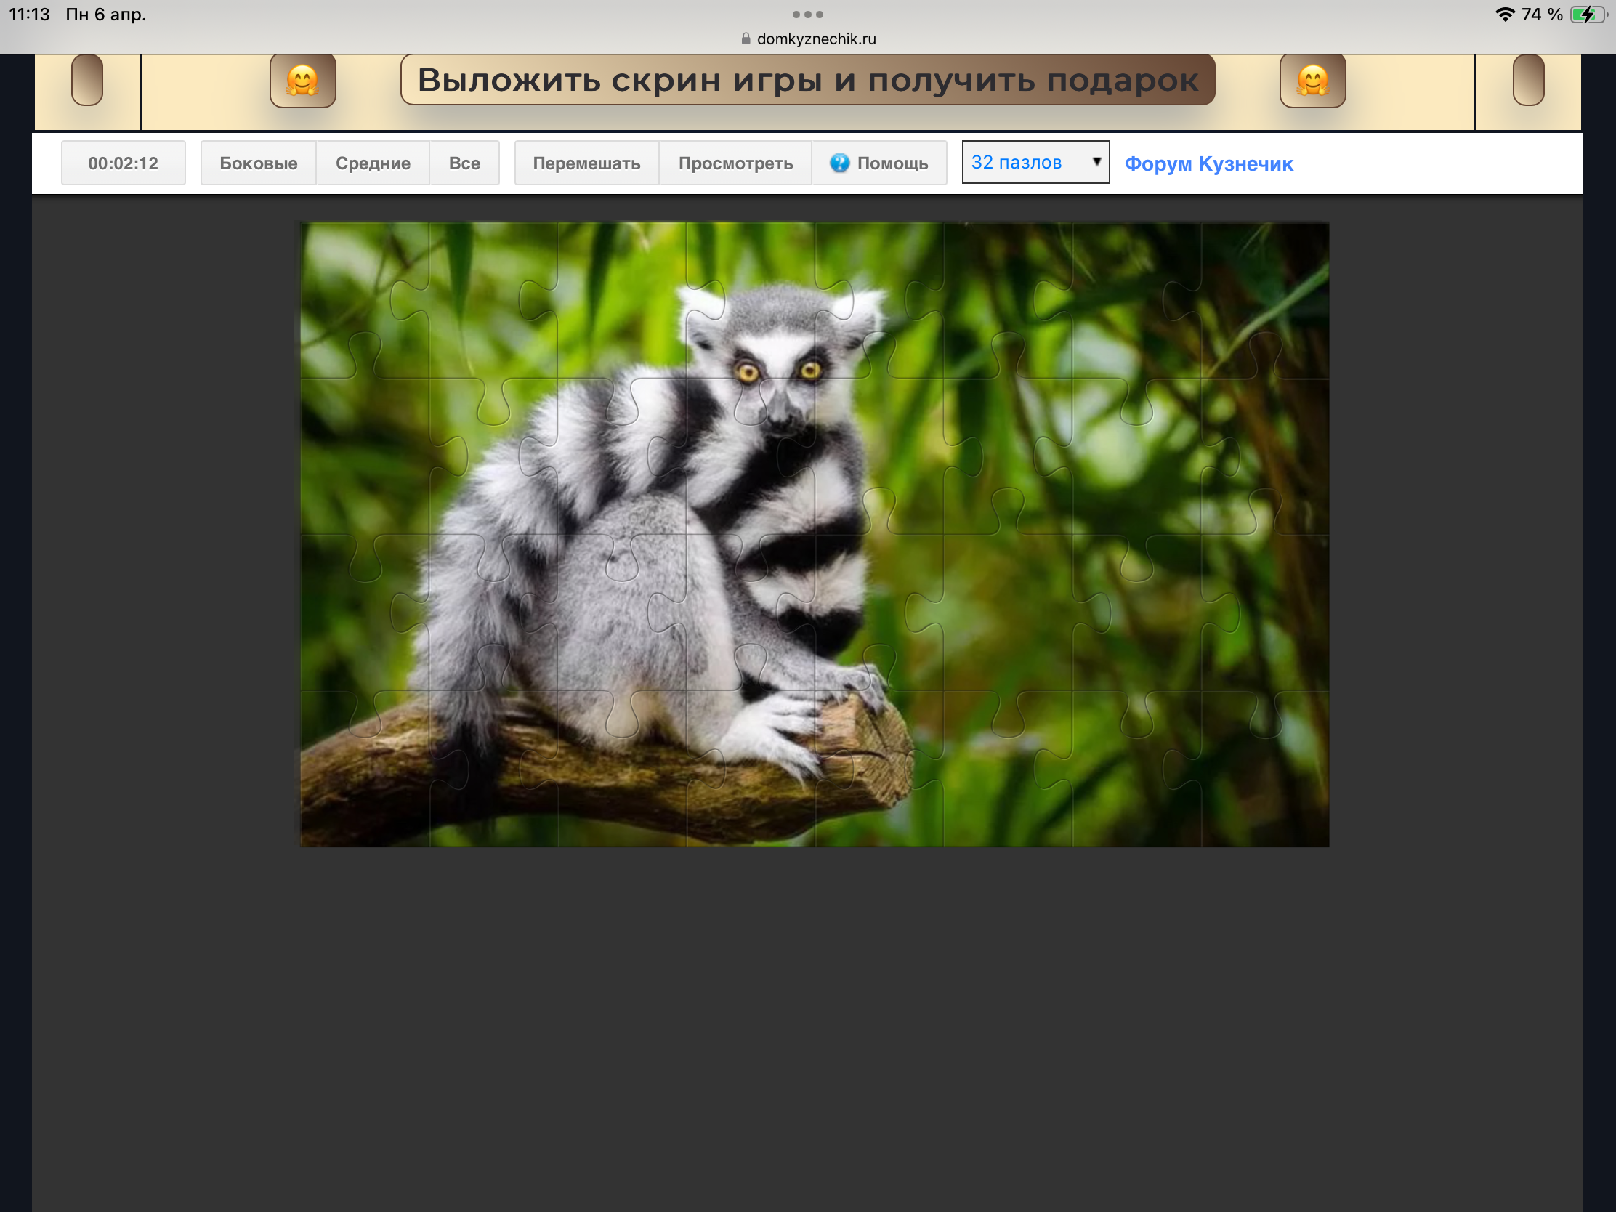Click the blue help question-mark icon

(839, 163)
